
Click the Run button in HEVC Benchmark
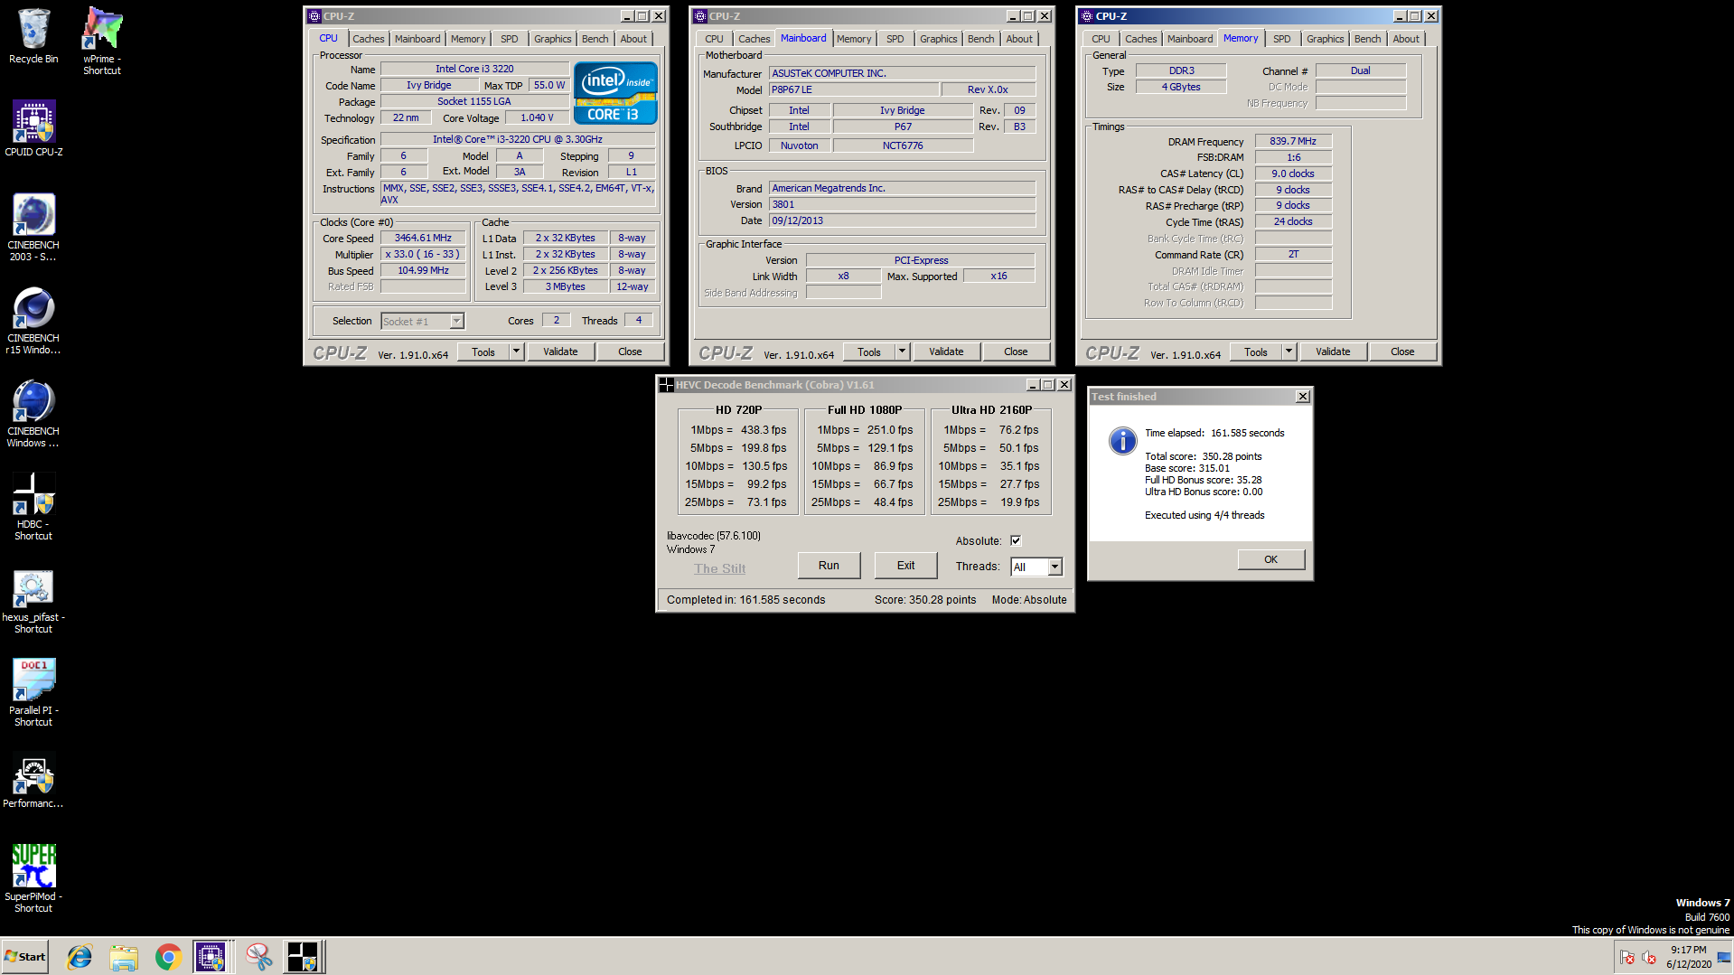[829, 566]
